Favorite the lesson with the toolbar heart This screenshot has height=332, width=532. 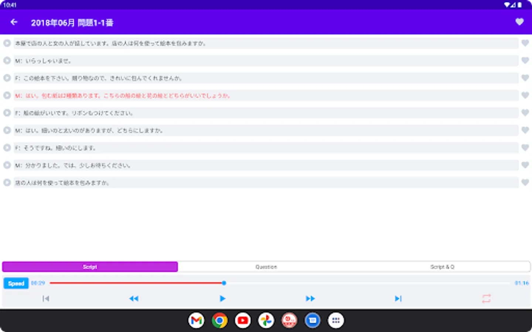pos(519,22)
